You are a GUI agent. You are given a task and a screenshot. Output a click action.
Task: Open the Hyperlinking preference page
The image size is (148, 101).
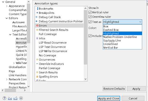pyautogui.click(x=21, y=47)
